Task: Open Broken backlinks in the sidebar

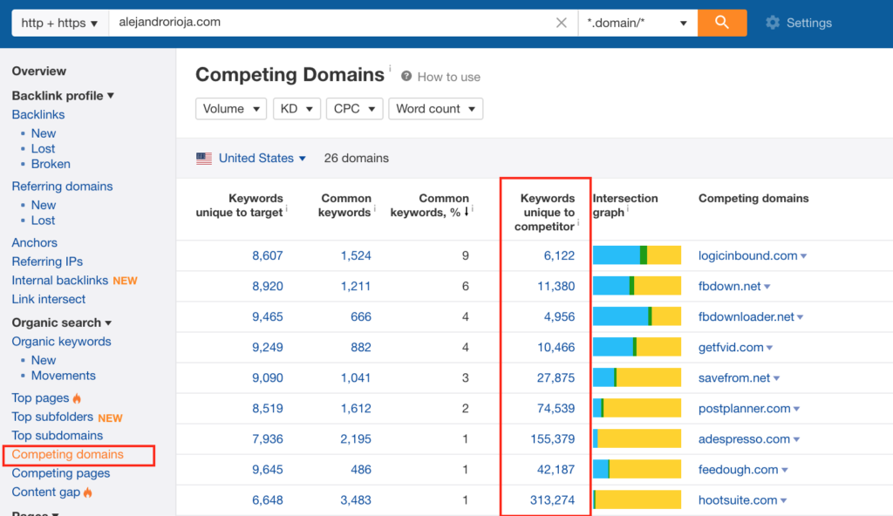Action: [x=51, y=164]
